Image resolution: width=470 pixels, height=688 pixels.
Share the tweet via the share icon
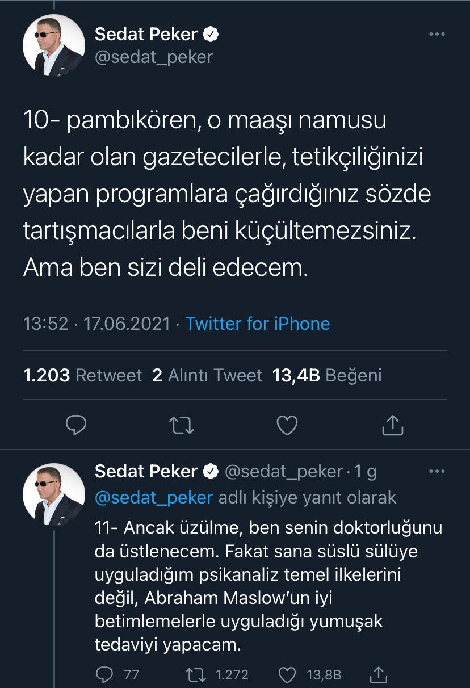click(x=392, y=424)
